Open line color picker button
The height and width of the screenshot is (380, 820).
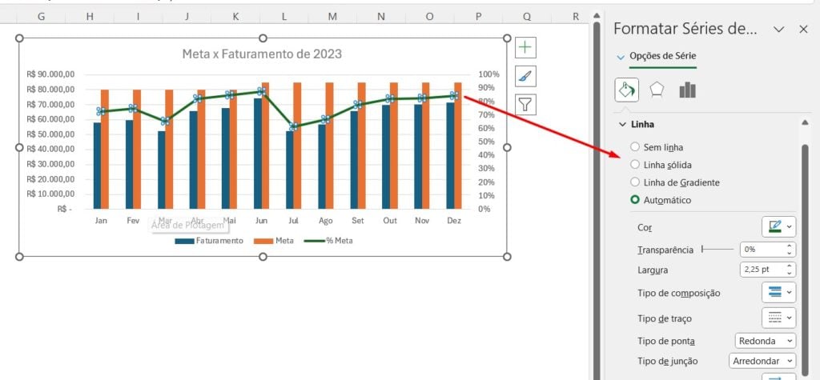coord(778,227)
